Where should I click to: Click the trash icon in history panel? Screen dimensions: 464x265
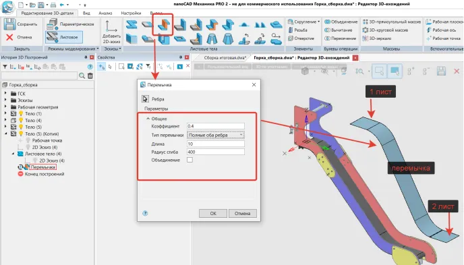(x=90, y=76)
